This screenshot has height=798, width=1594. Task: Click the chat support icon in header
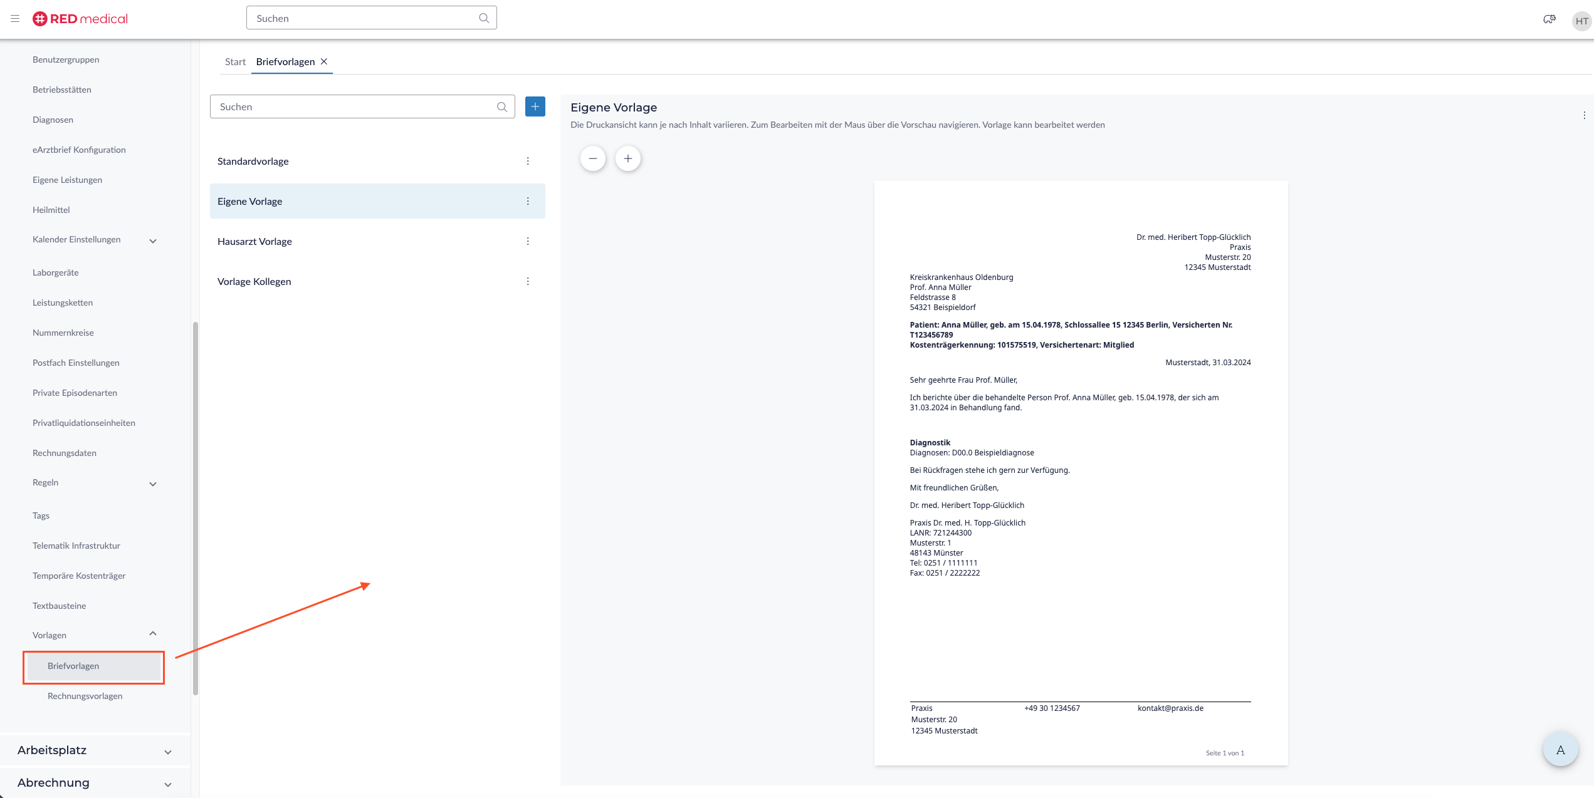tap(1549, 19)
